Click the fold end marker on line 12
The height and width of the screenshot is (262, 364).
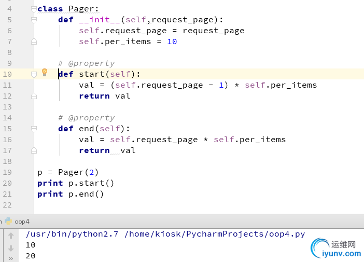pos(34,96)
